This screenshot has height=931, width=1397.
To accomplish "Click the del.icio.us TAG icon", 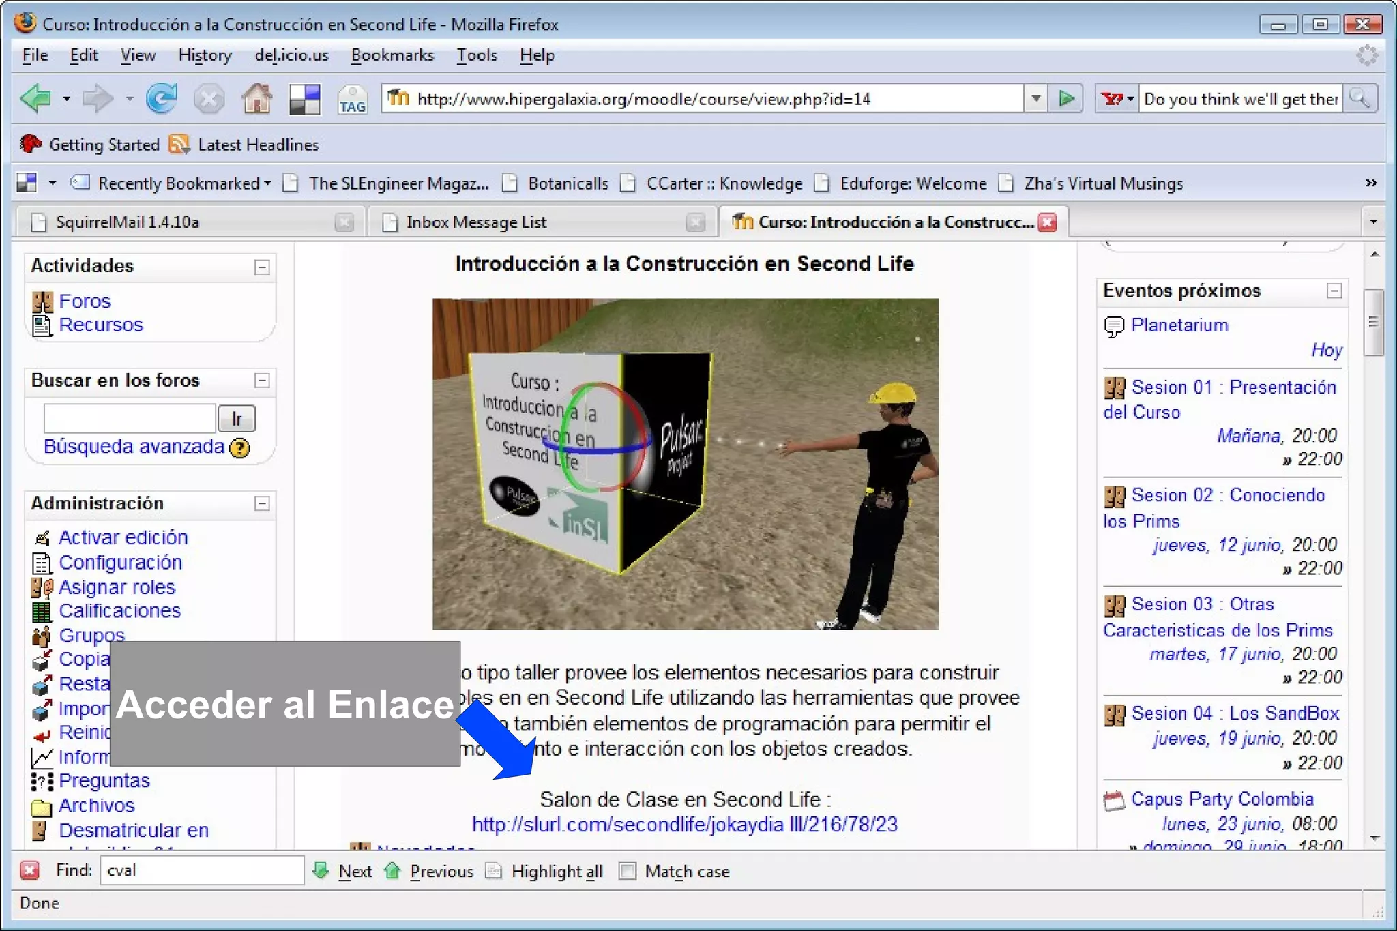I will coord(352,100).
